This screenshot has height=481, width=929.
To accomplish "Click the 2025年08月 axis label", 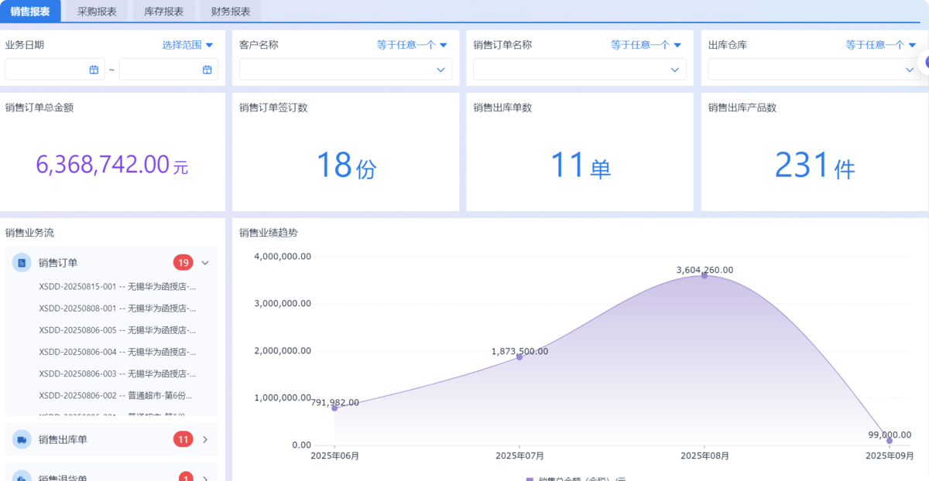I will 704,456.
